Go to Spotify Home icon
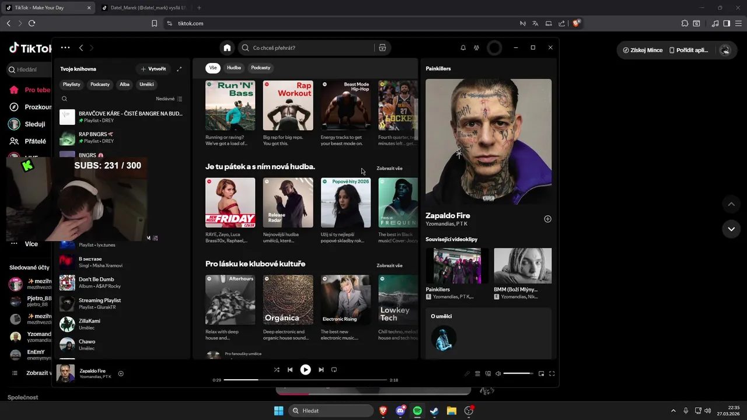Viewport: 747px width, 420px height. (x=227, y=48)
